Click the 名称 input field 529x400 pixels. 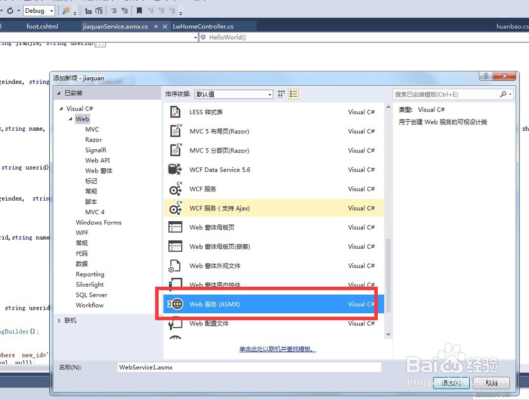pos(249,367)
